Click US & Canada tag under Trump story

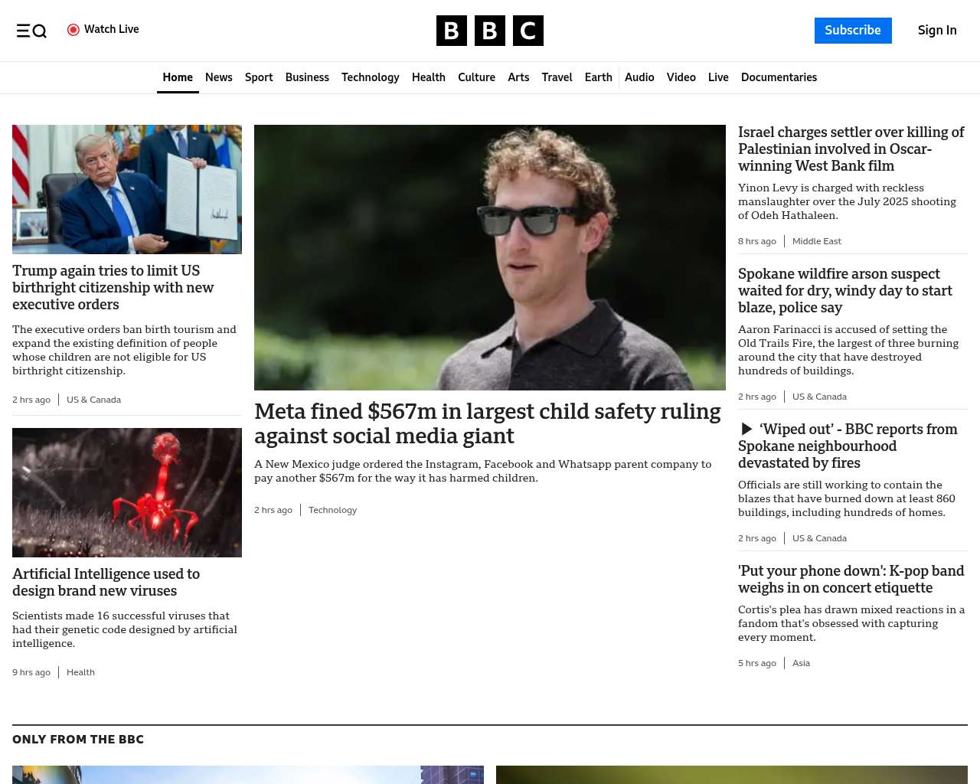coord(93,400)
